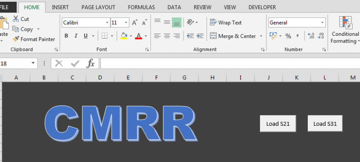Apply accounting number format icon
The image size is (360, 162).
(273, 36)
